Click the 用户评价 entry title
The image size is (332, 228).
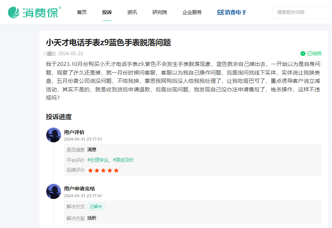coord(74,132)
